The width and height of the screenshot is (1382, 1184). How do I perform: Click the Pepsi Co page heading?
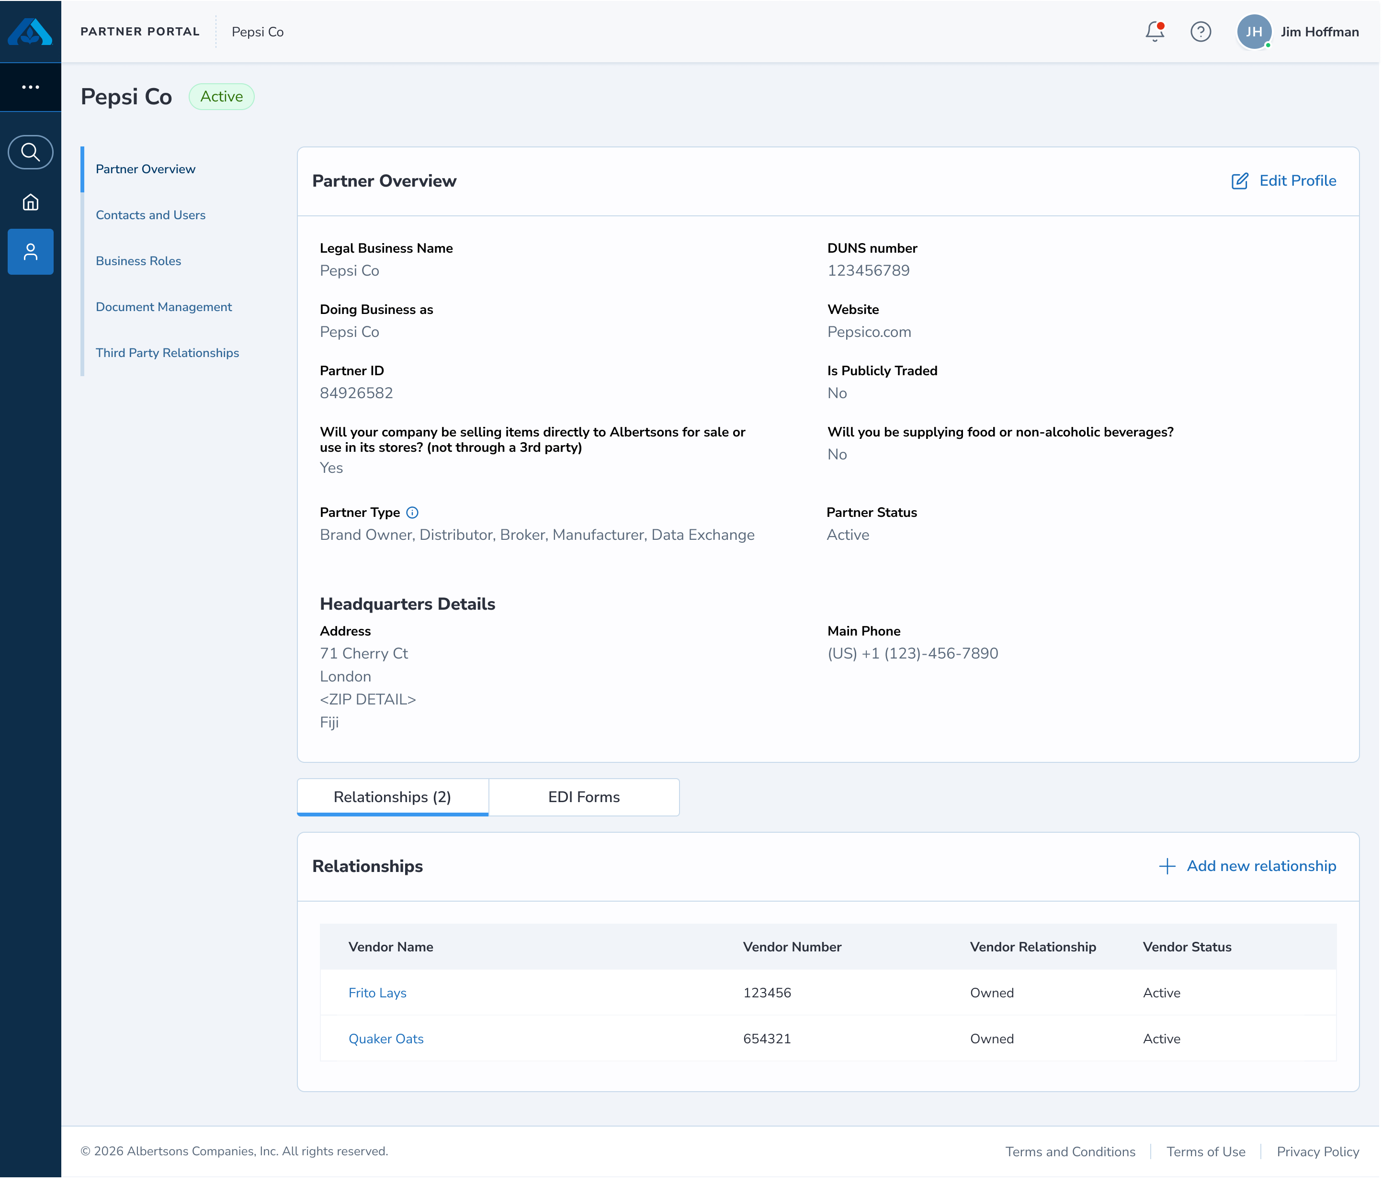click(127, 97)
